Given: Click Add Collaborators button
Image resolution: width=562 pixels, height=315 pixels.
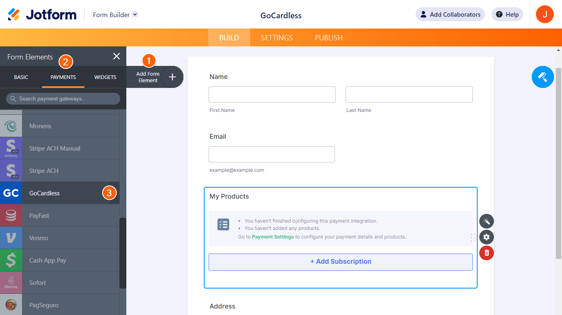Looking at the screenshot, I should pos(450,14).
